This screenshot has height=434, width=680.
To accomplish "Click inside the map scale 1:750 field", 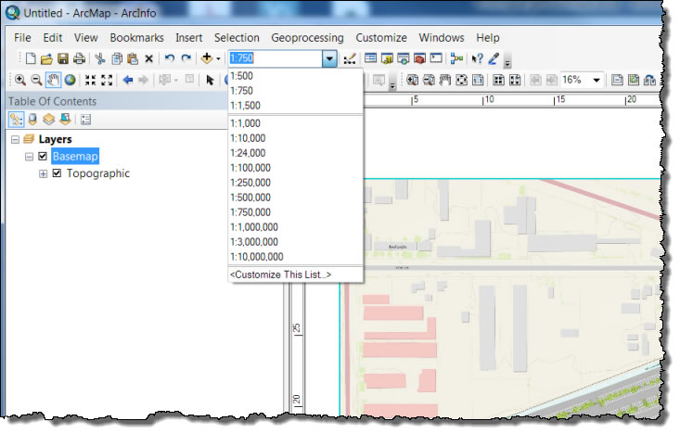I will click(x=275, y=58).
